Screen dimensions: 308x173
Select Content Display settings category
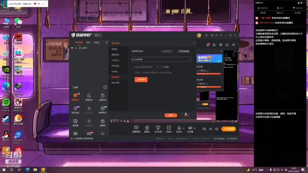click(115, 60)
